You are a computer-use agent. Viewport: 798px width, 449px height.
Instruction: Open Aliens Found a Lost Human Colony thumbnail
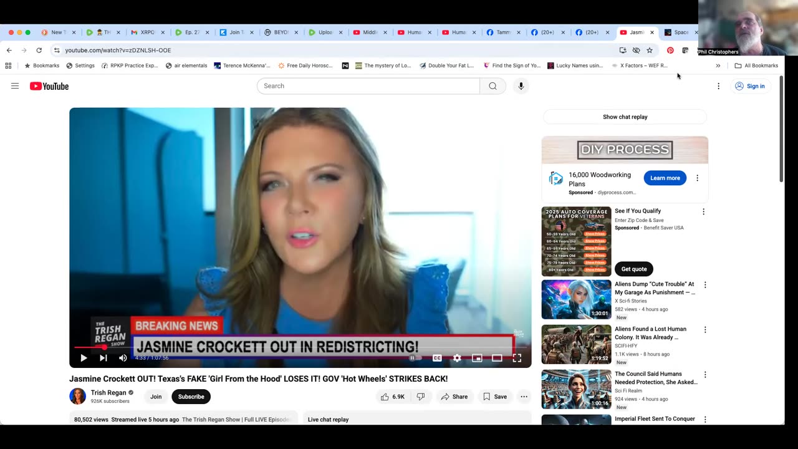[x=576, y=344]
